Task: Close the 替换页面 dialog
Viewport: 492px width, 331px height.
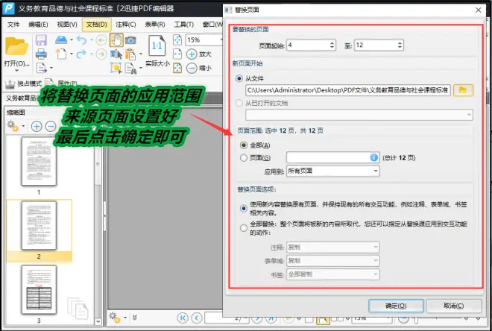Action: (478, 10)
